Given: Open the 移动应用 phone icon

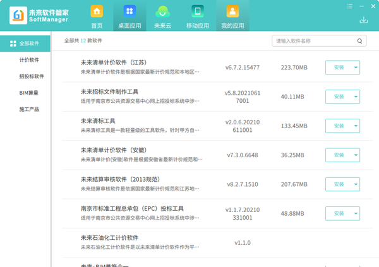Looking at the screenshot, I should click(x=198, y=11).
